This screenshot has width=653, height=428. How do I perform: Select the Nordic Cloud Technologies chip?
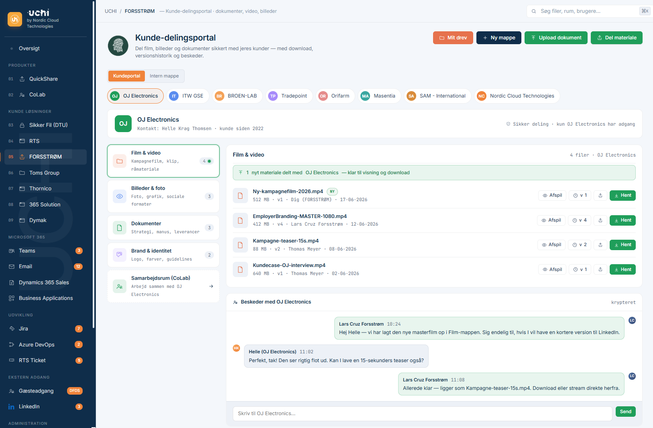tap(517, 96)
